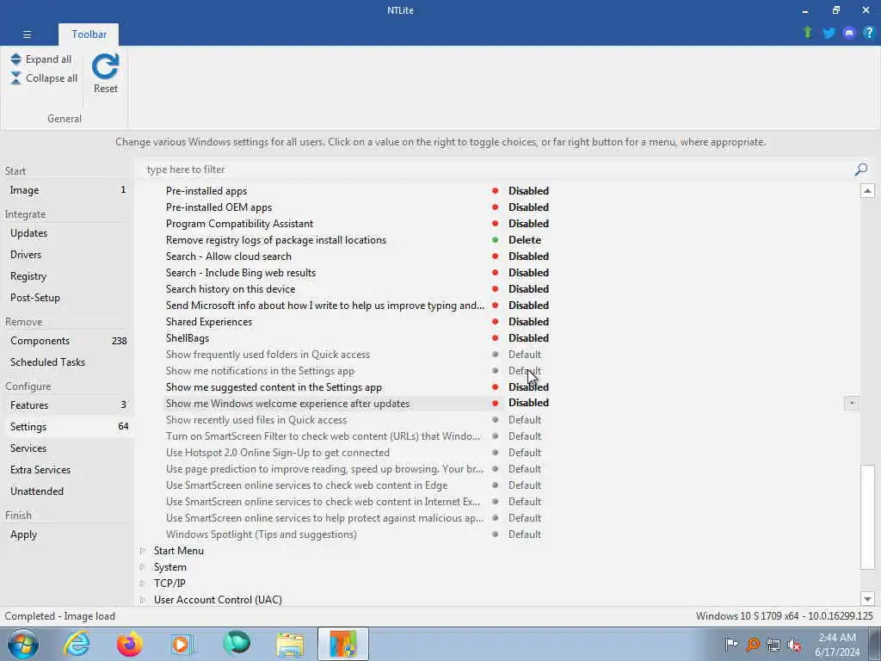Switch to the Toolbar ribbon tab
881x661 pixels.
[89, 34]
